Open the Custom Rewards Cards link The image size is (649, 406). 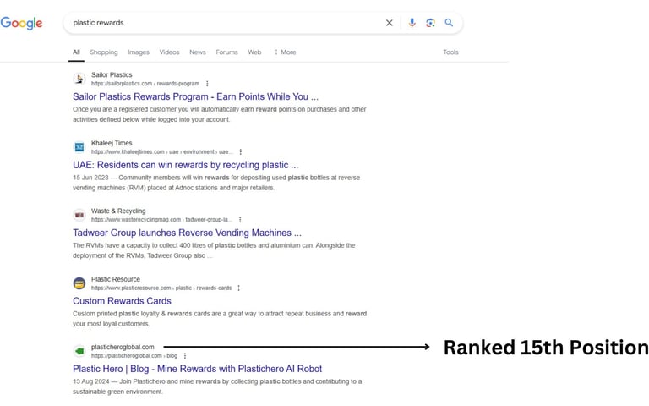click(x=122, y=301)
